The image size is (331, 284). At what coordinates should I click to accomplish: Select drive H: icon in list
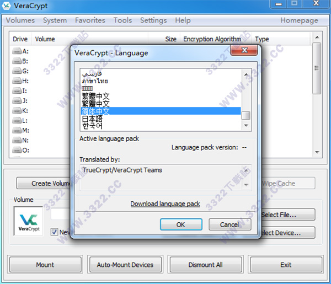(x=17, y=81)
